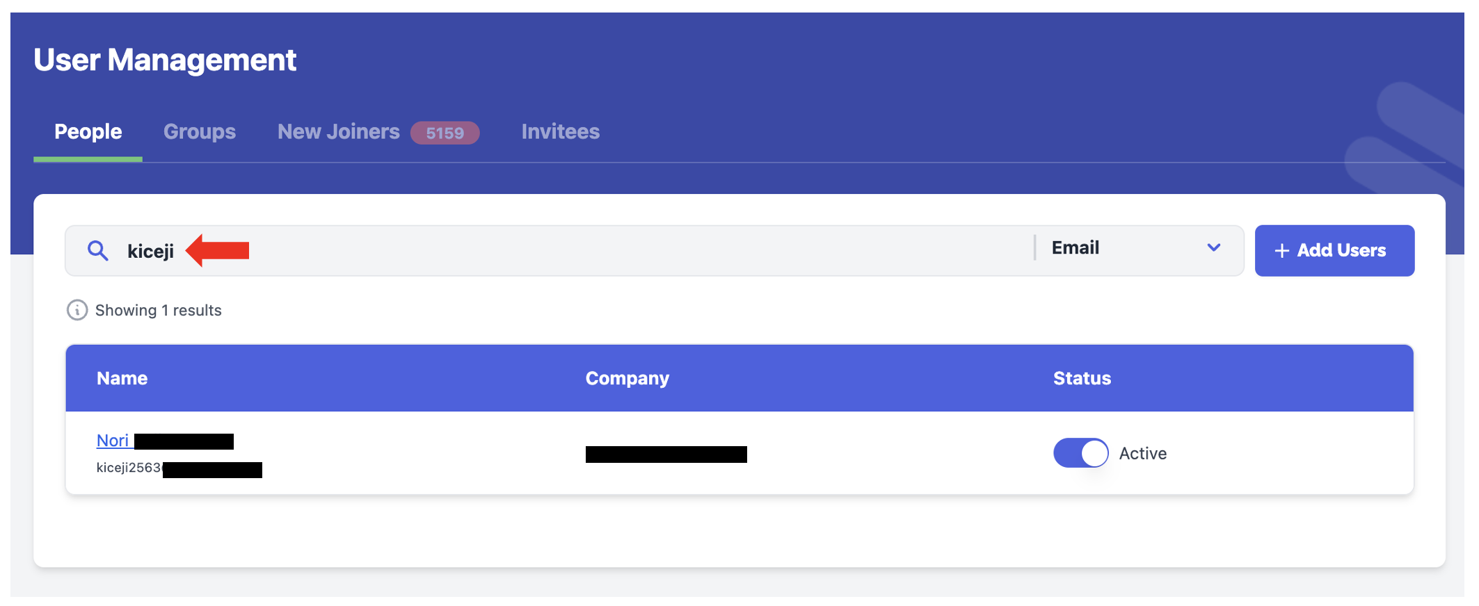Click inside the search input containing kiceji
1479x606 pixels.
417,250
